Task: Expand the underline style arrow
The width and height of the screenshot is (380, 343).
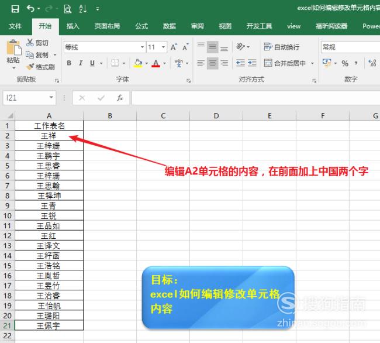Action: coord(101,63)
